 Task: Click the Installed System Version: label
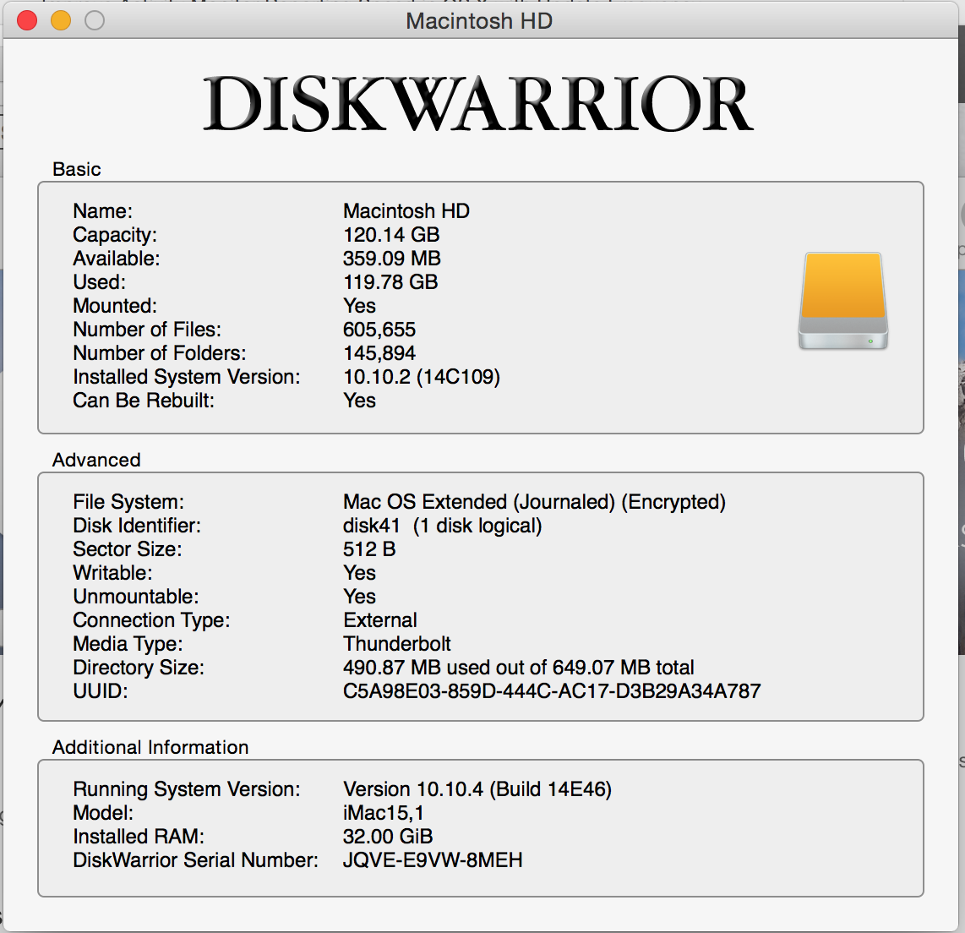[x=187, y=377]
